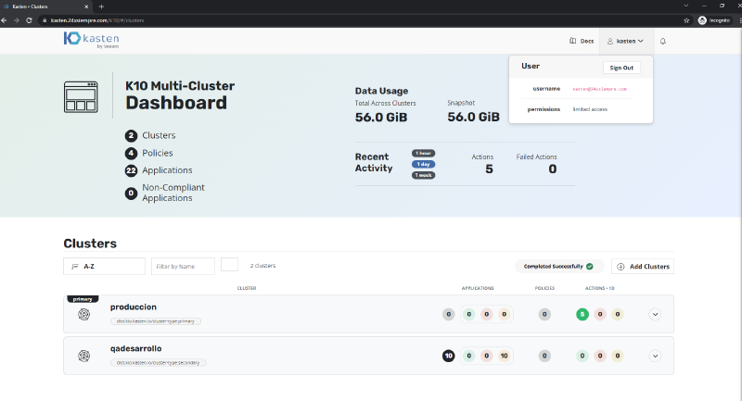Open the A-Z sort dropdown
Screen dimensions: 742x401
tap(104, 266)
